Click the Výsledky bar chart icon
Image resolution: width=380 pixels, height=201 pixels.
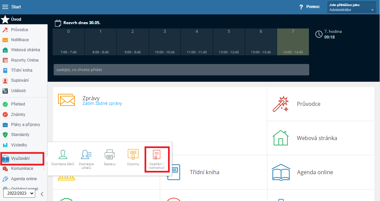pyautogui.click(x=5, y=145)
